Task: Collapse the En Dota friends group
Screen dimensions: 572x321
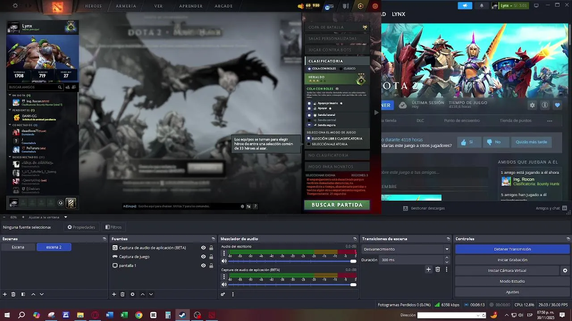Action: (x=10, y=95)
